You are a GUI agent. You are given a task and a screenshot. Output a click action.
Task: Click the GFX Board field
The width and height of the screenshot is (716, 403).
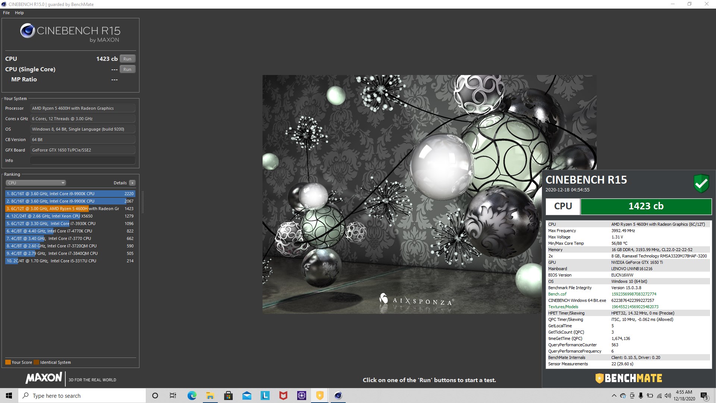point(82,150)
